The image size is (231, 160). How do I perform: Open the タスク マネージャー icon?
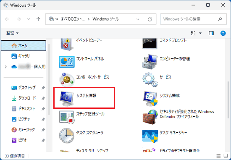point(150,136)
